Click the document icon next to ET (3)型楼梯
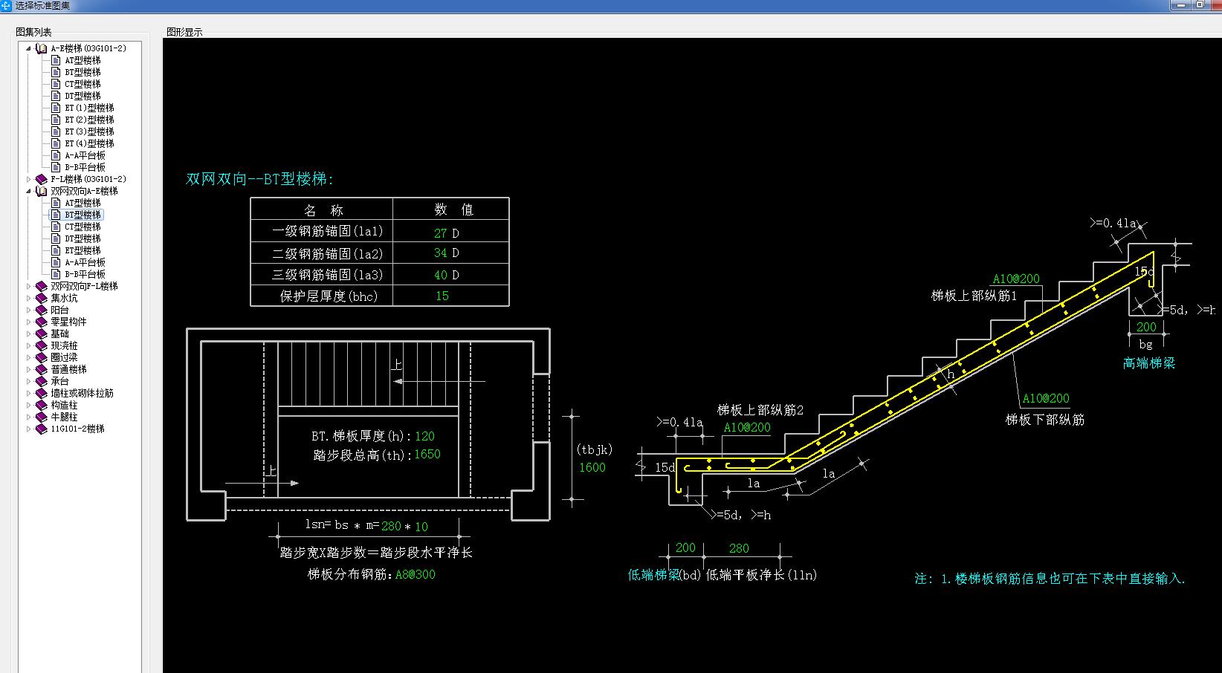 click(x=56, y=131)
